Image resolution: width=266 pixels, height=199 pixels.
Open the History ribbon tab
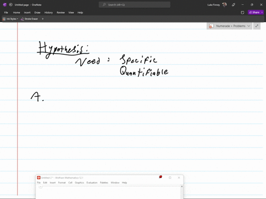click(x=49, y=13)
